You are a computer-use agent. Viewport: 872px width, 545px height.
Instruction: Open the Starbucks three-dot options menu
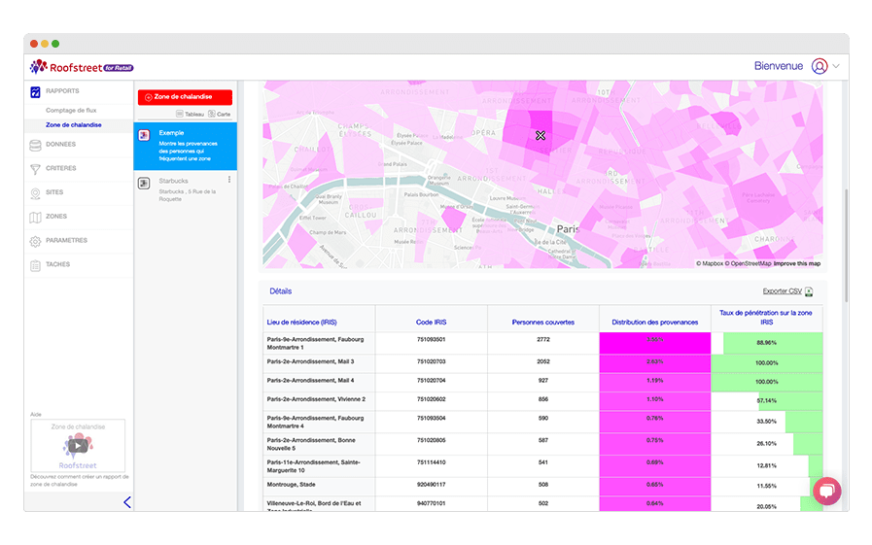click(229, 180)
